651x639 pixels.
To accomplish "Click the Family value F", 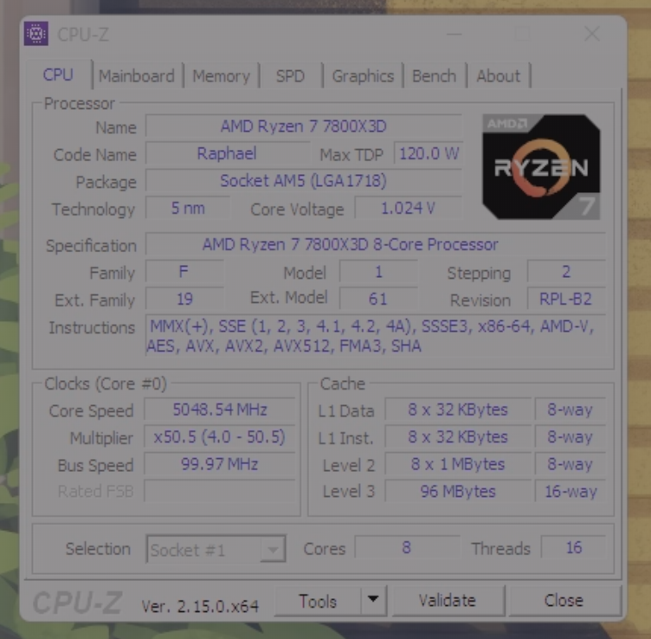I will point(184,272).
